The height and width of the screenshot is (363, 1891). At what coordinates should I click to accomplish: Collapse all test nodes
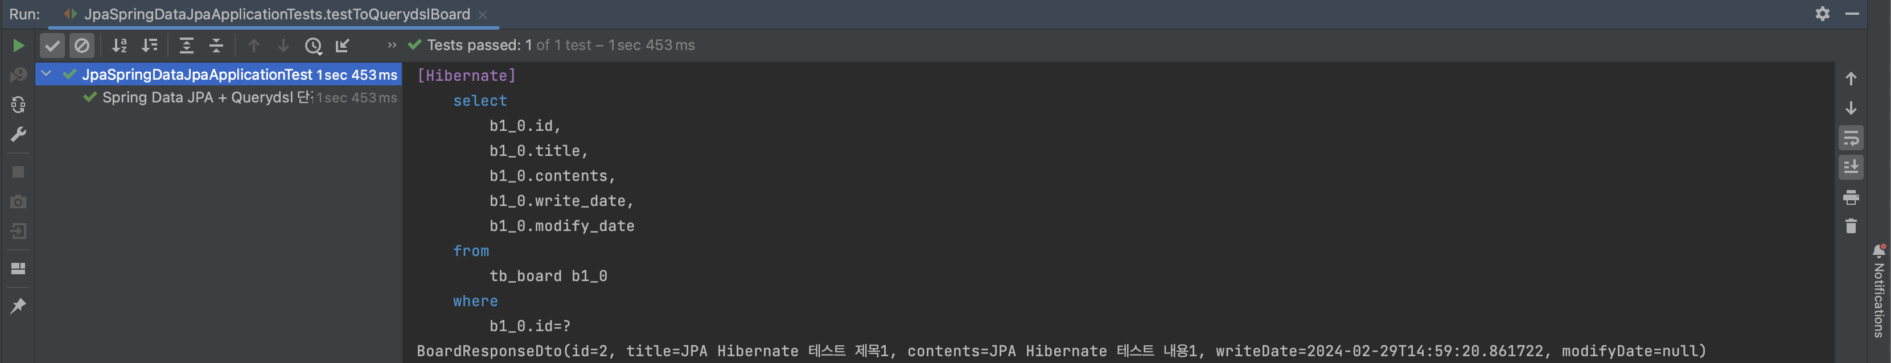pyautogui.click(x=216, y=46)
